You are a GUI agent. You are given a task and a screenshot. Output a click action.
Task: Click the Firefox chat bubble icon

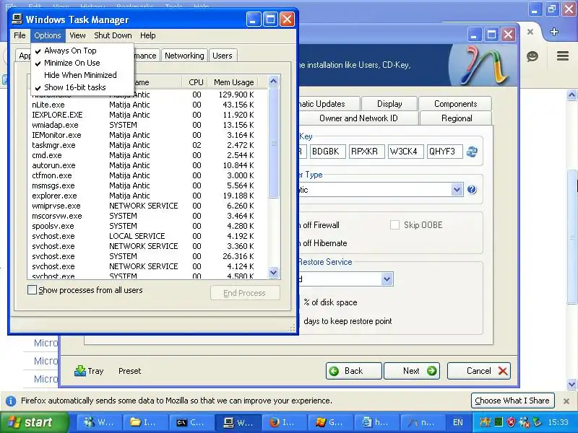532,56
